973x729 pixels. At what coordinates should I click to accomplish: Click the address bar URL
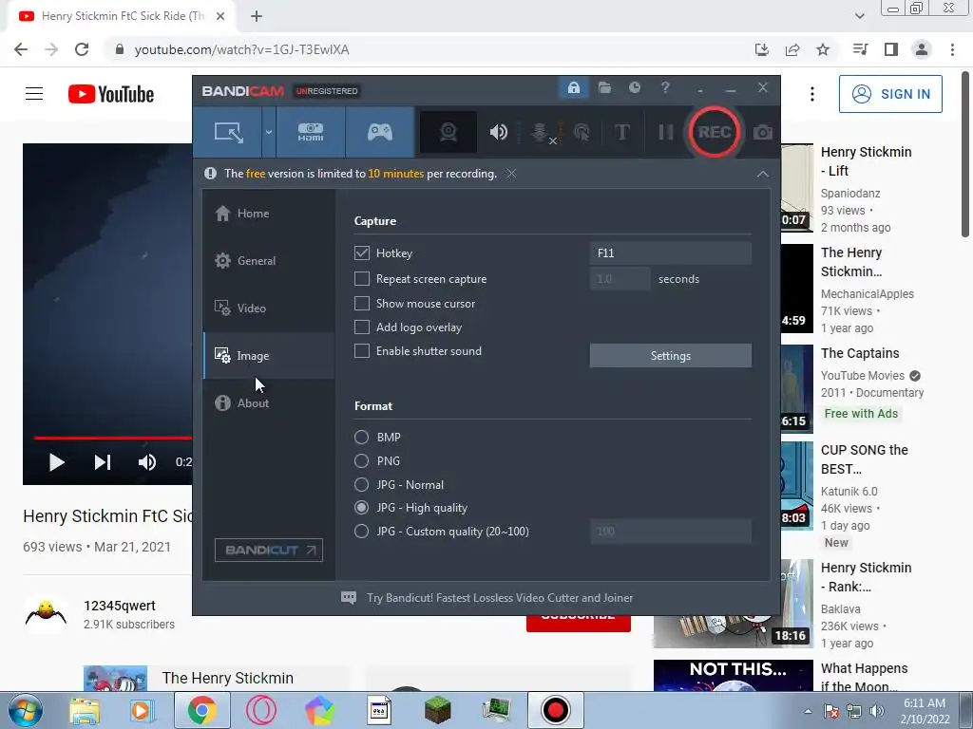(241, 49)
